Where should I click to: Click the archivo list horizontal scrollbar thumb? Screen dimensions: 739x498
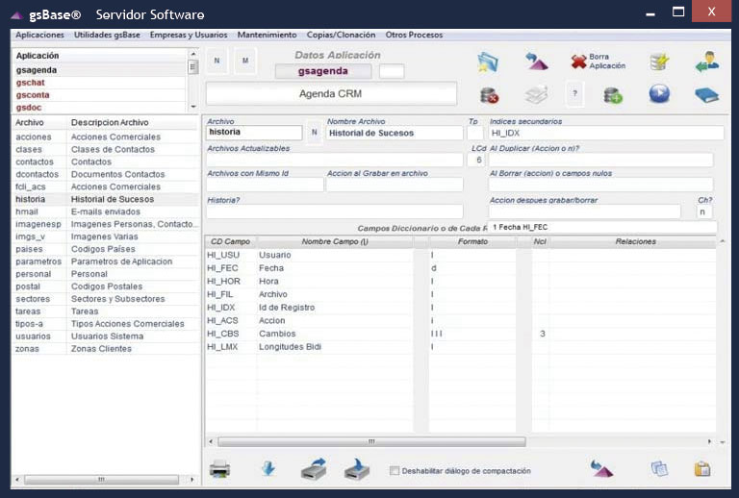[101, 480]
